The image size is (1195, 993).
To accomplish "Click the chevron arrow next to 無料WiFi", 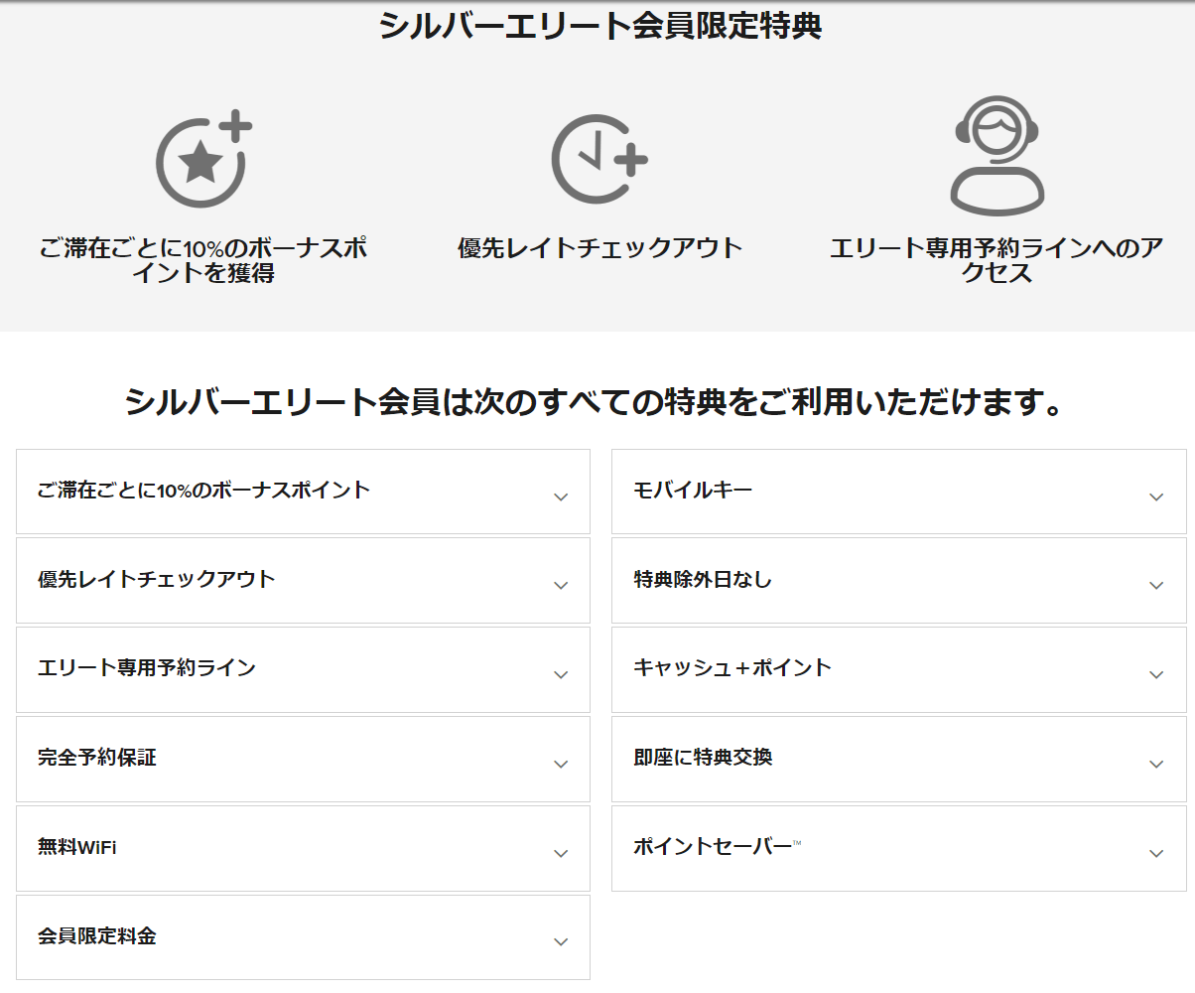I will point(561,853).
